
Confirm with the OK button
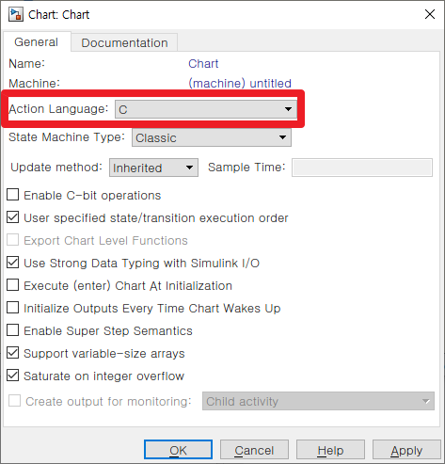pos(178,450)
